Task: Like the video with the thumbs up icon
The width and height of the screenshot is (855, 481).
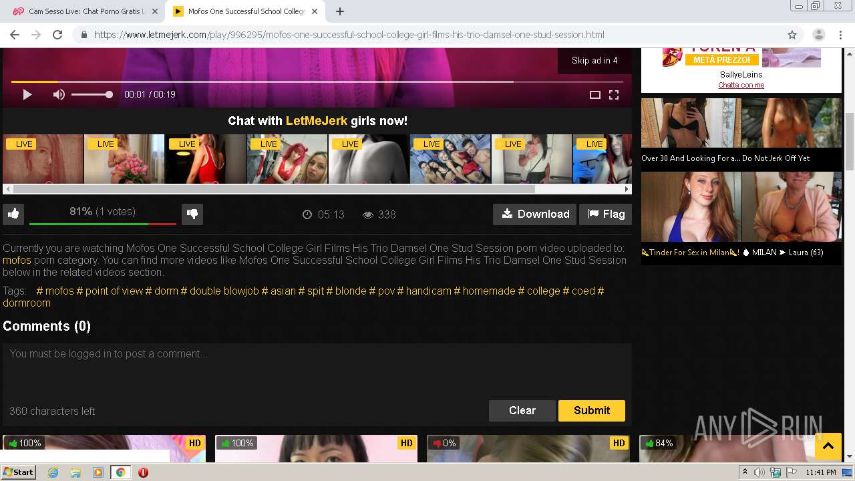Action: (x=13, y=214)
